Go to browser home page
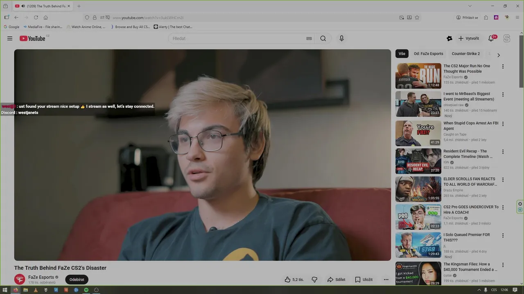The height and width of the screenshot is (294, 524). pos(46,18)
